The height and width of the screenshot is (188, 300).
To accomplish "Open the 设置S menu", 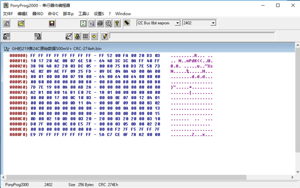I will pos(99,14).
